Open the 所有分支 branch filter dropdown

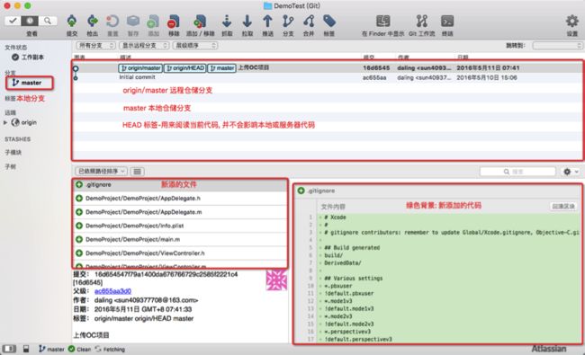pos(95,46)
